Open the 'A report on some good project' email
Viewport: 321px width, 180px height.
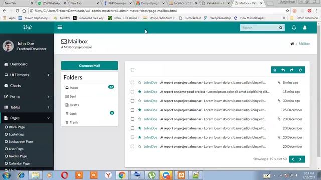[x=215, y=92]
